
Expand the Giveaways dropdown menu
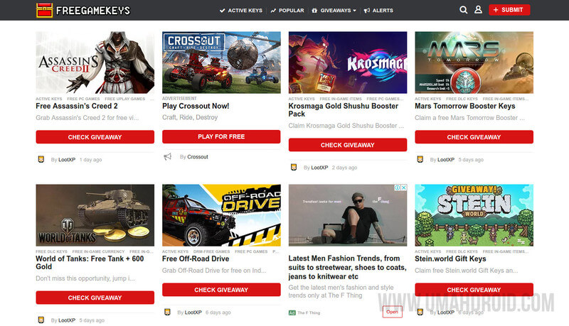tap(334, 11)
